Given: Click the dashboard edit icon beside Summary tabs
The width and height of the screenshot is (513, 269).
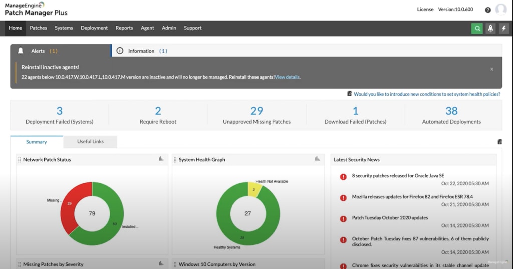Looking at the screenshot, I should pyautogui.click(x=499, y=142).
